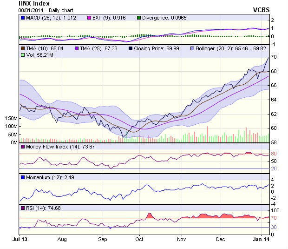
Task: Click the brown TMA (10) legend swatch
Action: pyautogui.click(x=23, y=48)
